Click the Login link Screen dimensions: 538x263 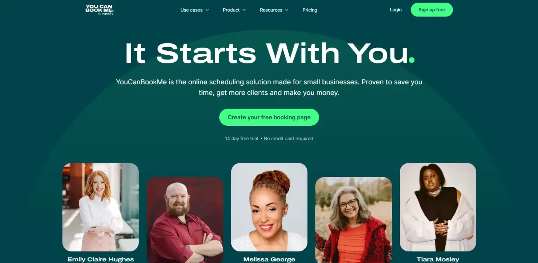(396, 10)
